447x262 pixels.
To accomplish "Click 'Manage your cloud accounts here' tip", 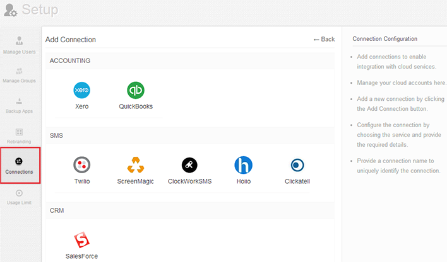I will click(401, 83).
